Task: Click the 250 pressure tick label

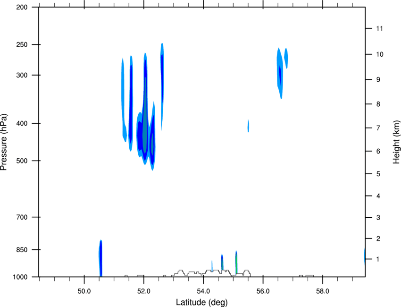Action: (x=22, y=44)
